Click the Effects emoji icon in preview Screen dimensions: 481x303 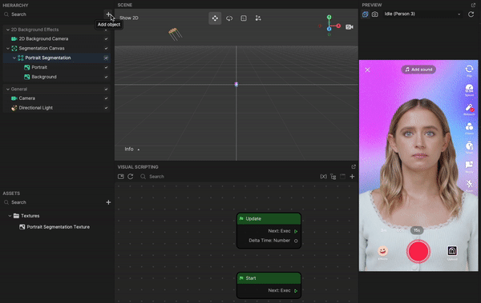(382, 251)
